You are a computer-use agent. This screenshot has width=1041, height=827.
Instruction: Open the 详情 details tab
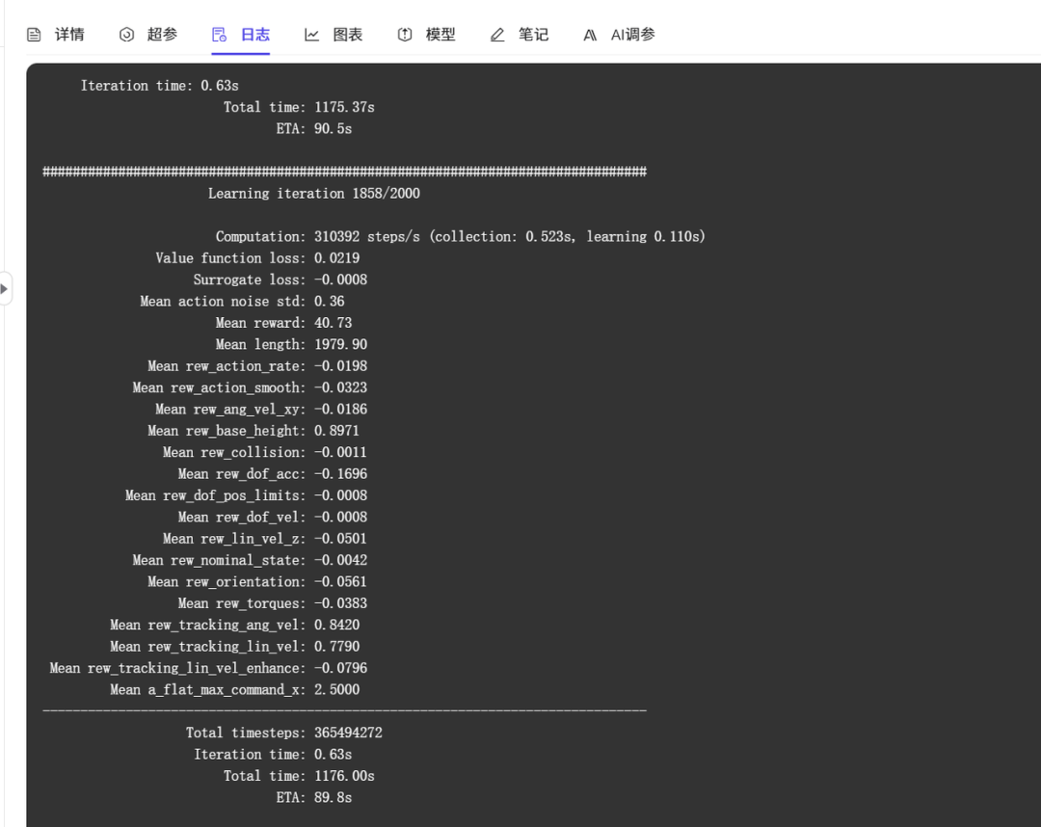(56, 35)
